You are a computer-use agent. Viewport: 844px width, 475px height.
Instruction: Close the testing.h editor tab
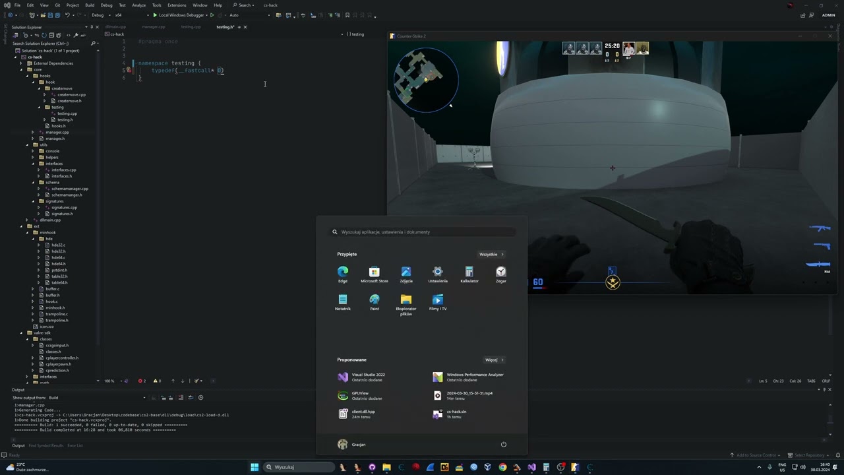tap(245, 27)
